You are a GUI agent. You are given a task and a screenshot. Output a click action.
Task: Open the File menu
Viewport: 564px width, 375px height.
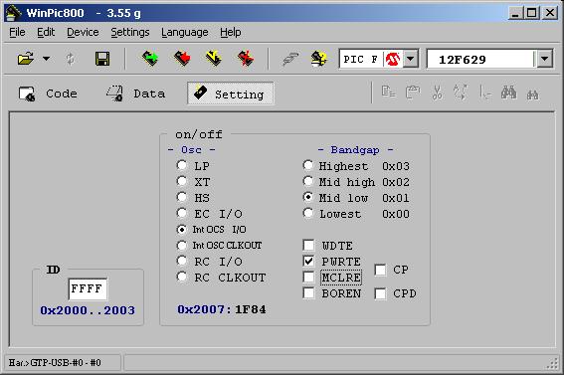(17, 33)
